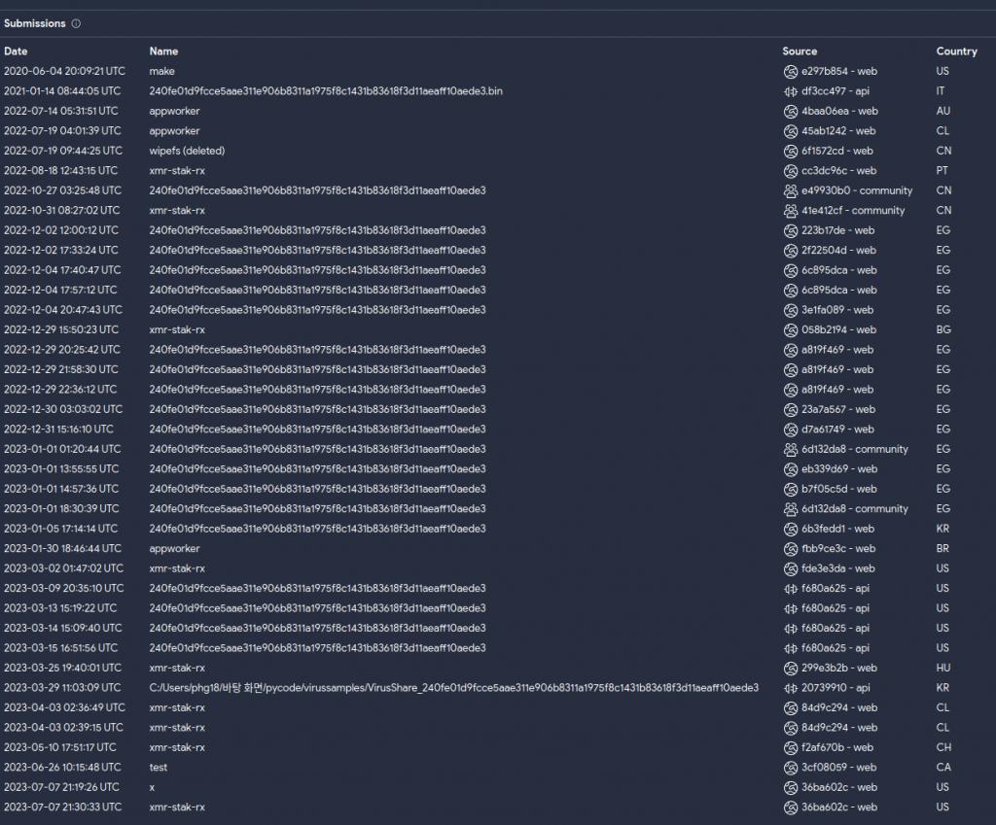Click the Date column header
This screenshot has height=825, width=996.
tap(16, 52)
